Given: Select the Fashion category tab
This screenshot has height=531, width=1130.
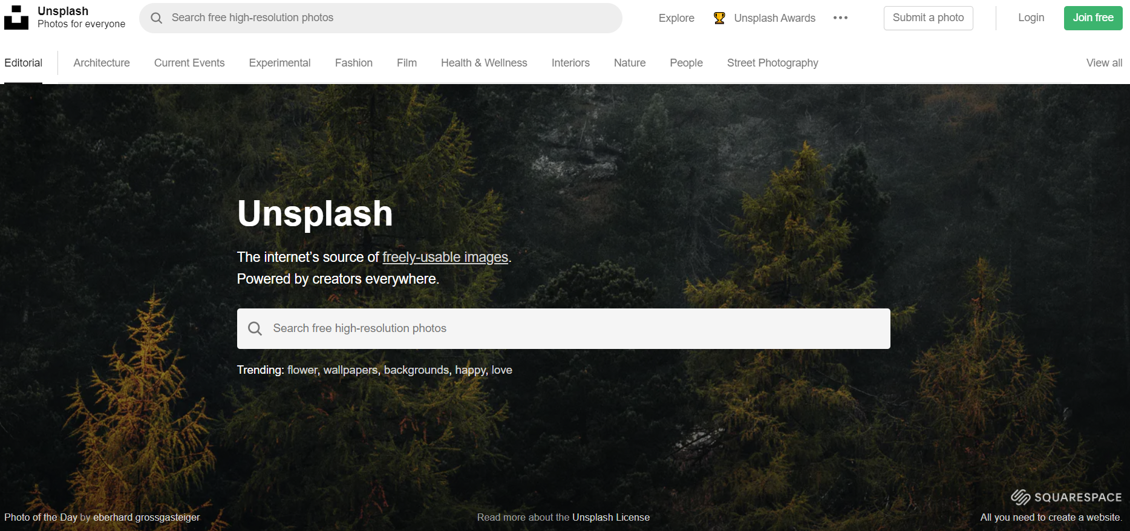Looking at the screenshot, I should (354, 63).
